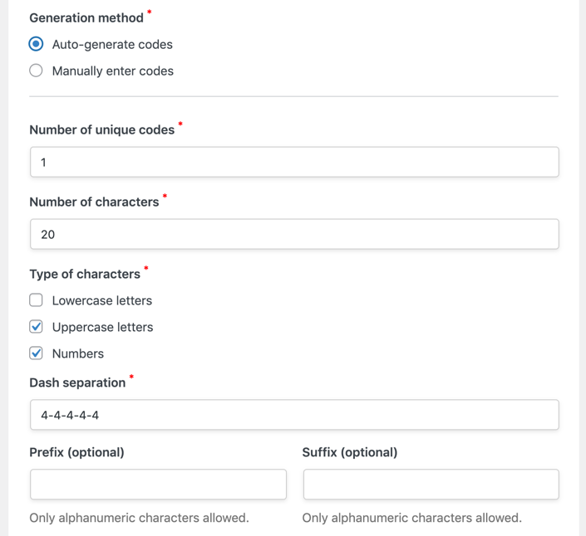Disable the Numbers checkbox

36,353
